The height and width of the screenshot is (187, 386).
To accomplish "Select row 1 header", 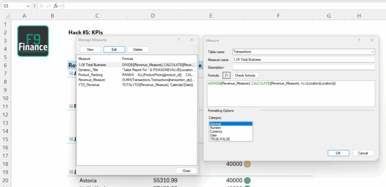I will pos(5,25).
